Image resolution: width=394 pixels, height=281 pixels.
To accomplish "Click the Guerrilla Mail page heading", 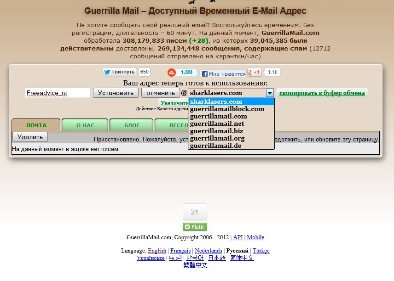I will coord(195,11).
